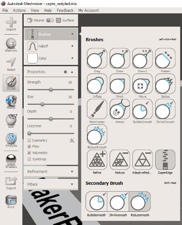Select the Reduce brush
The height and width of the screenshot is (225, 182).
coord(120,160)
